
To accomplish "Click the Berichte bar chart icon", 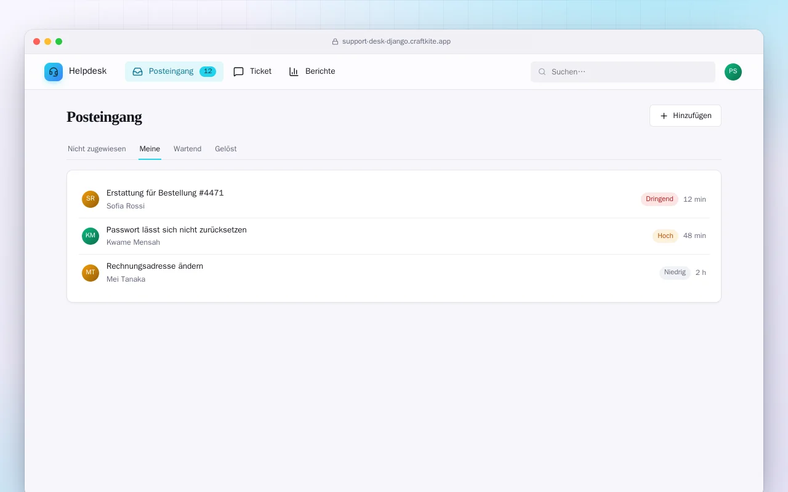I will point(294,71).
